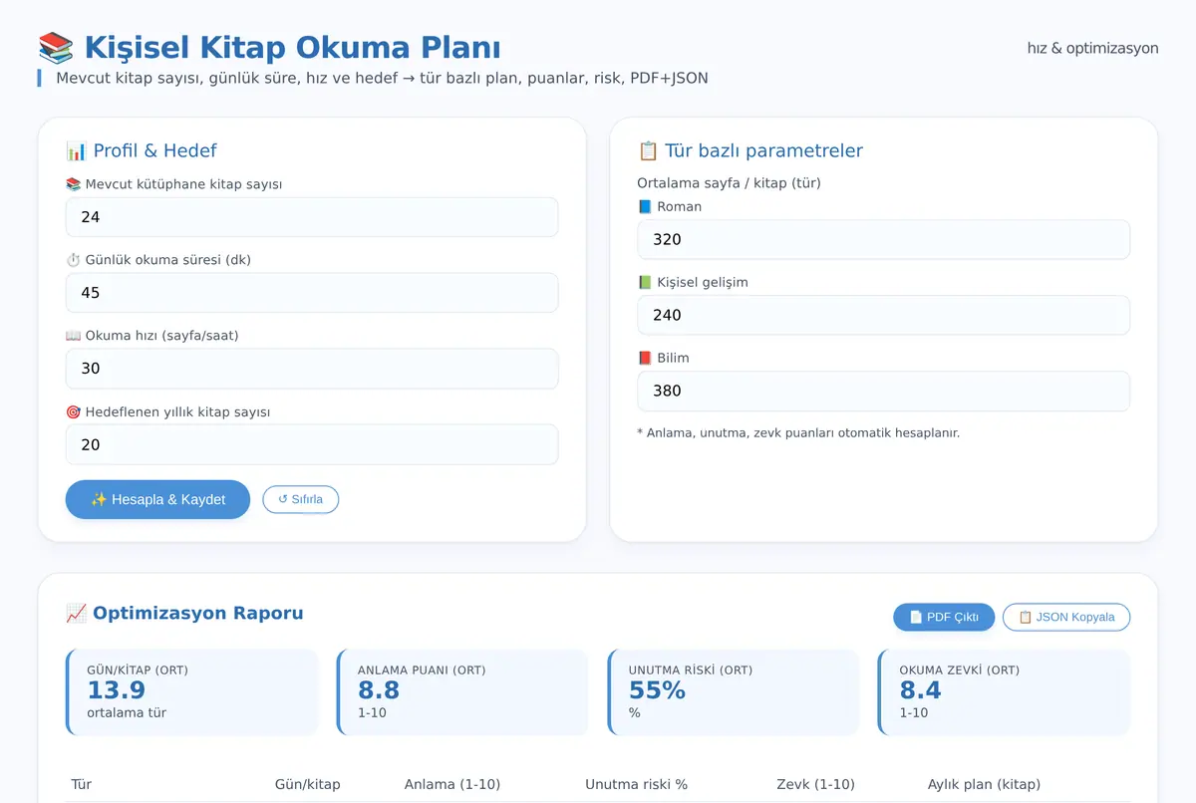Click the books icon beside Mevcut kütüphane label
The image size is (1196, 803).
tap(73, 184)
